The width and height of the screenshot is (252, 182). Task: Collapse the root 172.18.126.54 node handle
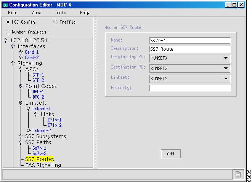pyautogui.click(x=5, y=40)
